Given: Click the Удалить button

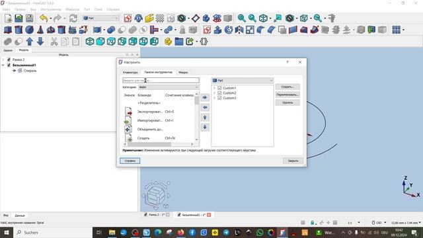Looking at the screenshot, I should (x=288, y=102).
